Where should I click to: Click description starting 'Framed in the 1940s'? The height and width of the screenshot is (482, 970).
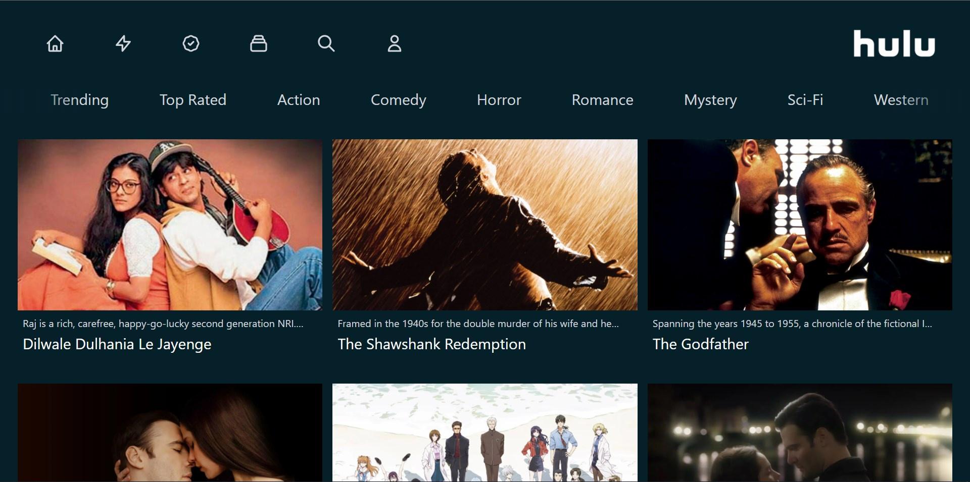click(478, 324)
